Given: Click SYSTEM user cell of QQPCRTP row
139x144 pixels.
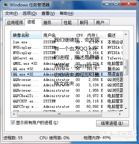Looking at the screenshot, I should tap(49, 101).
